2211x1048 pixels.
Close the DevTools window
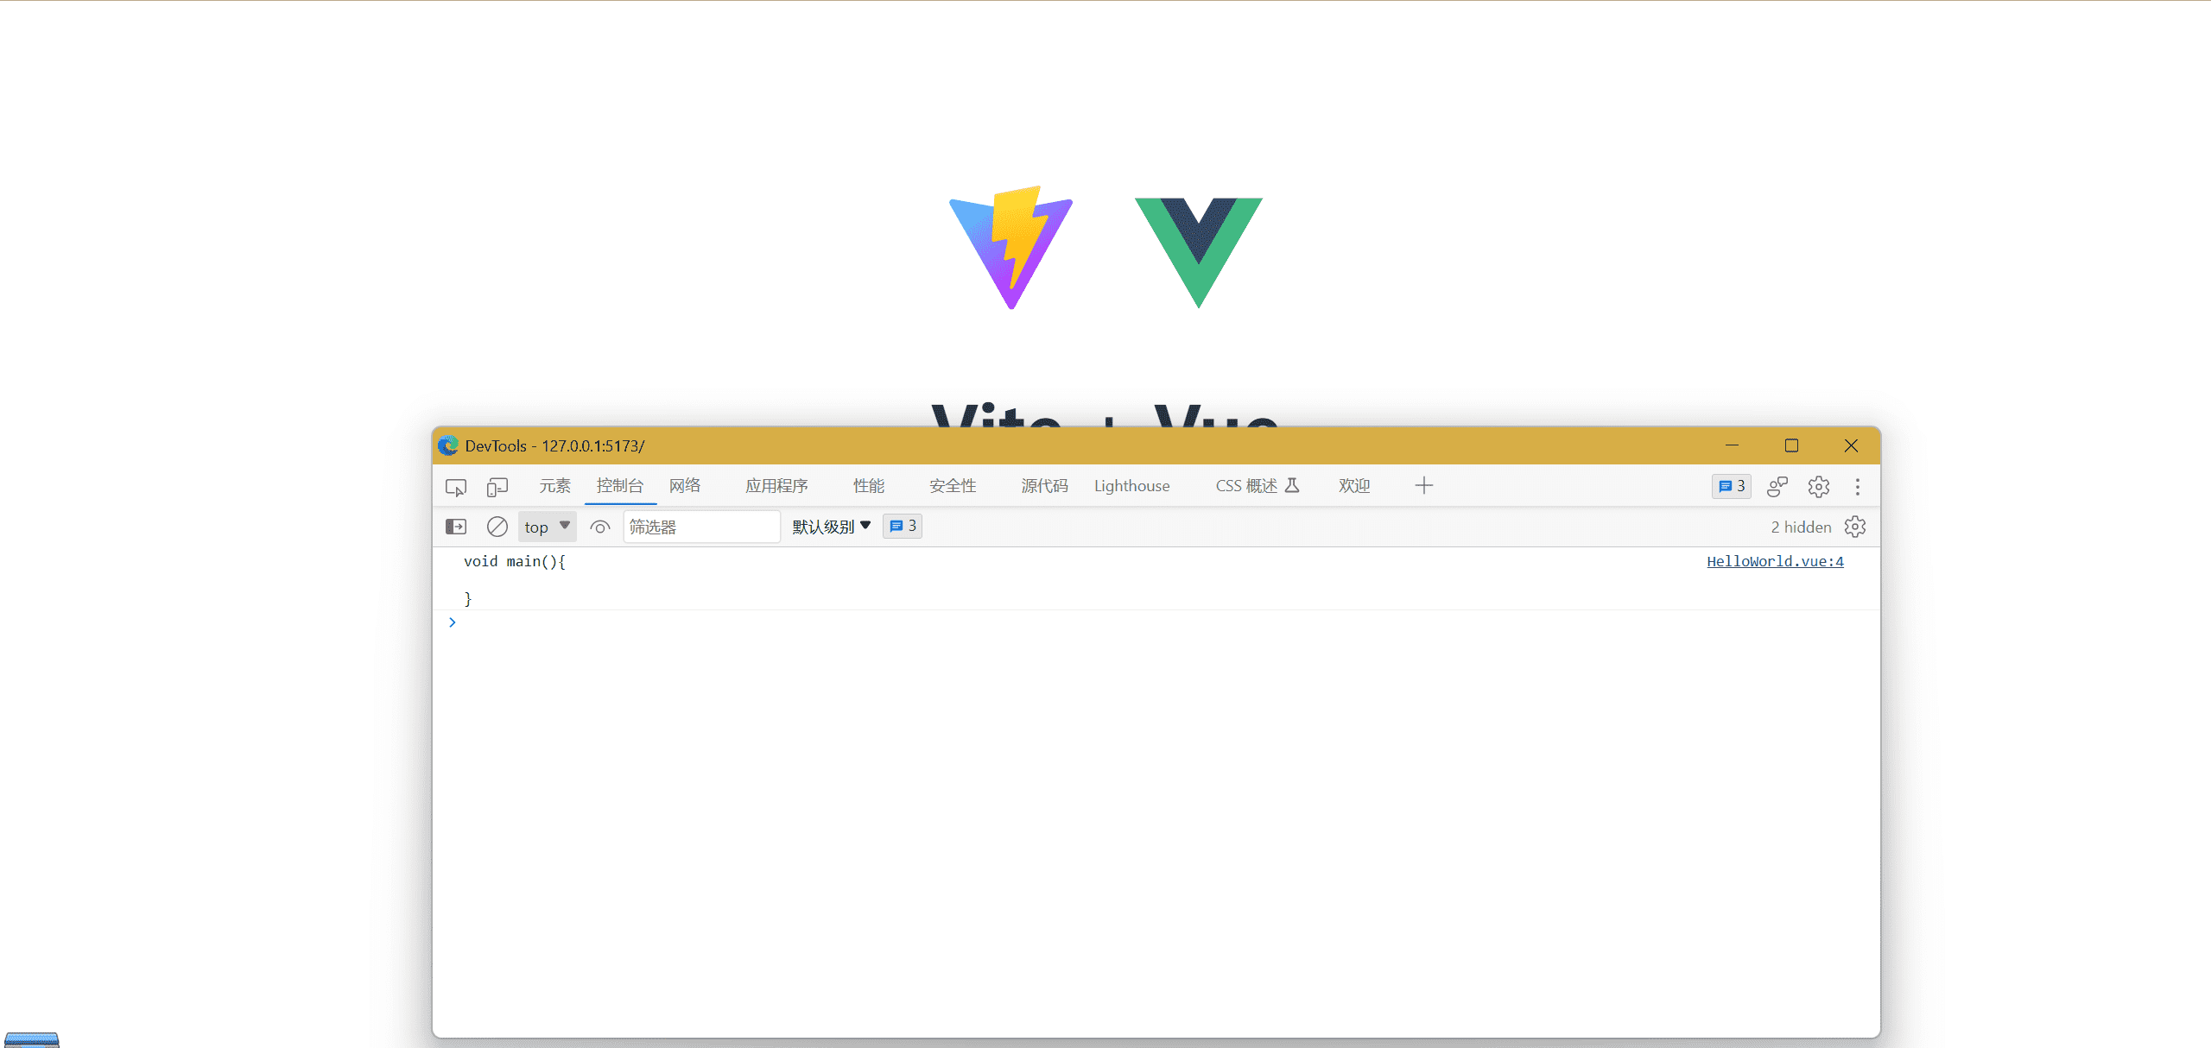pos(1851,445)
